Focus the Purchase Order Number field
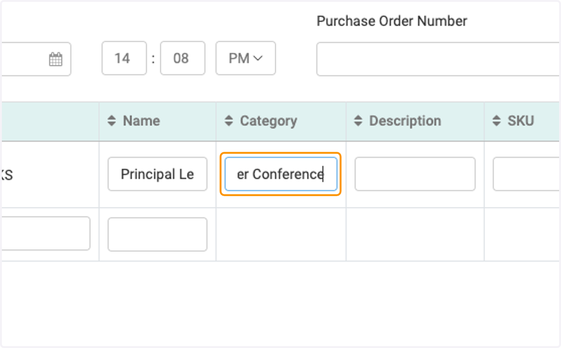561x348 pixels. [x=438, y=59]
